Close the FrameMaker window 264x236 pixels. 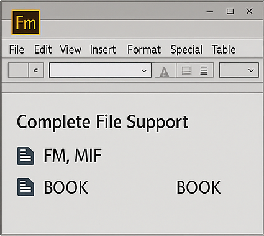(249, 11)
